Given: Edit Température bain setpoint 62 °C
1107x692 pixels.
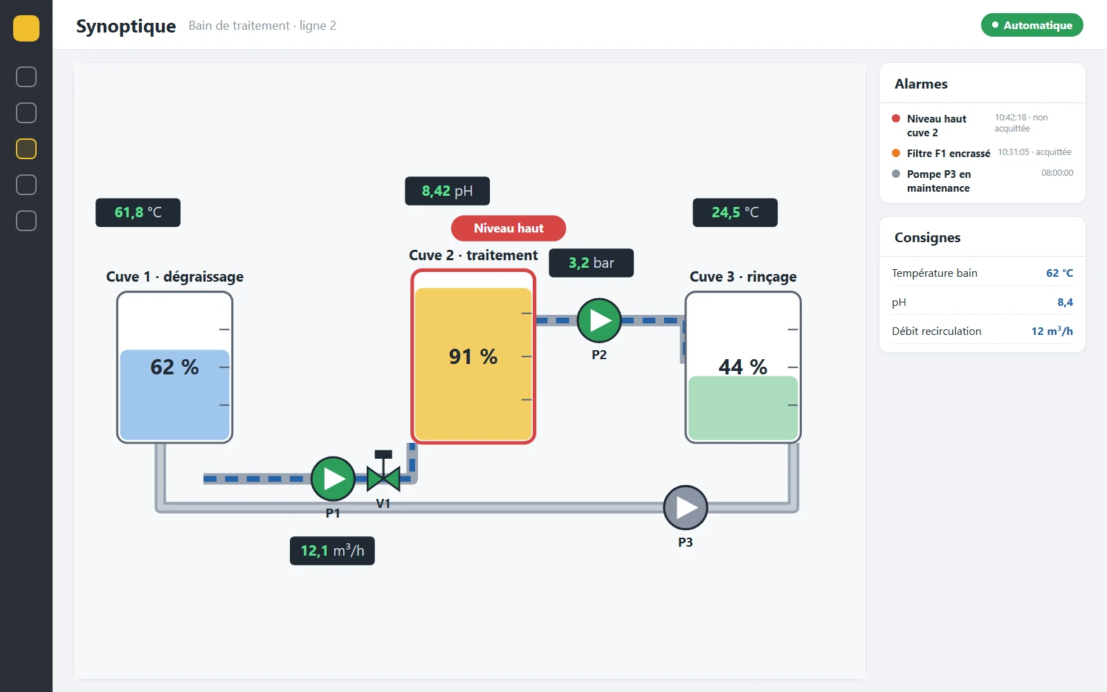Looking at the screenshot, I should [1059, 273].
